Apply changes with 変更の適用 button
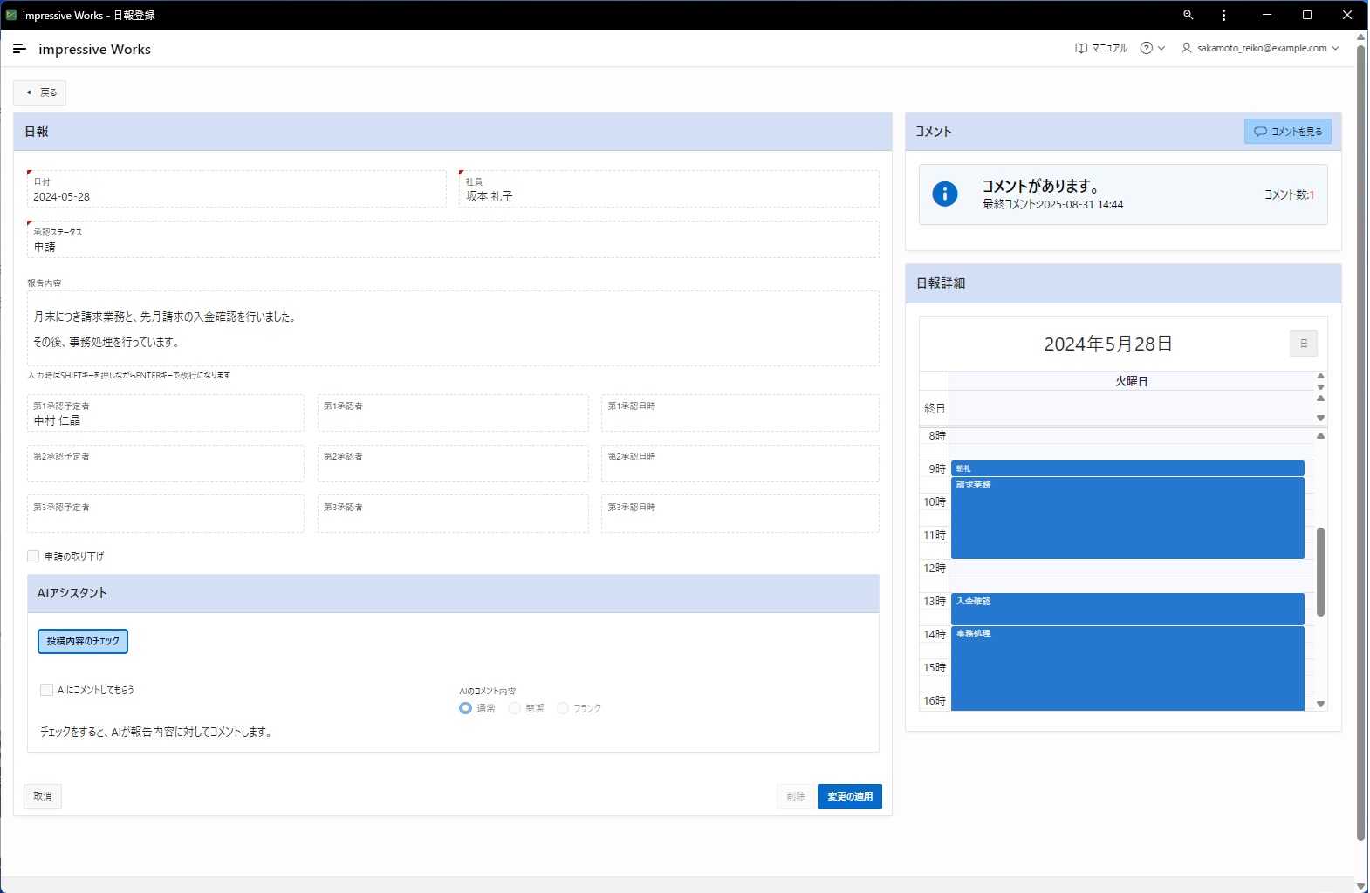This screenshot has height=893, width=1370. click(850, 796)
